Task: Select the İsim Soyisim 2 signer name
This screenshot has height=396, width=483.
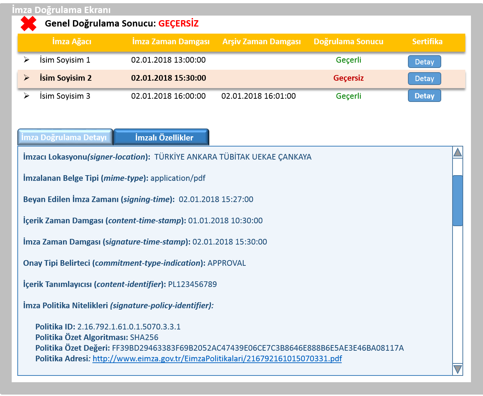Action: pos(66,78)
